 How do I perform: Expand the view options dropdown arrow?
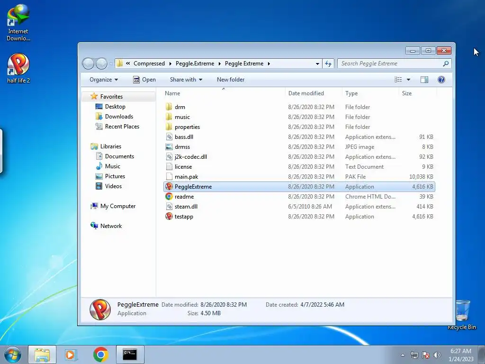(x=408, y=80)
